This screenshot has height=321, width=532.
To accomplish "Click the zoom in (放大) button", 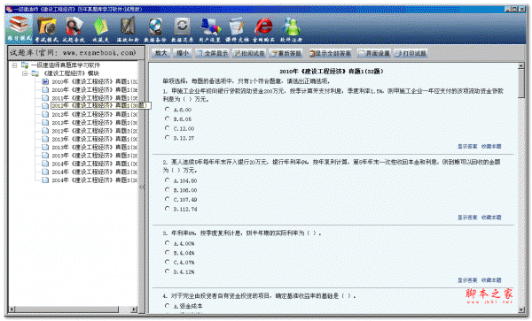I will click(x=160, y=53).
